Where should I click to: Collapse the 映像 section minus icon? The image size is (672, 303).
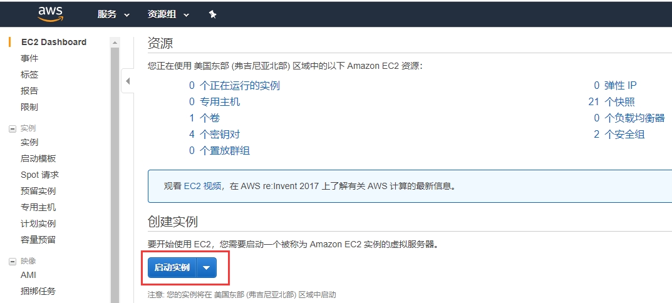coord(12,261)
